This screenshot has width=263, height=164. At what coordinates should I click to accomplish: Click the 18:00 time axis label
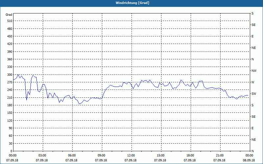click(x=190, y=155)
